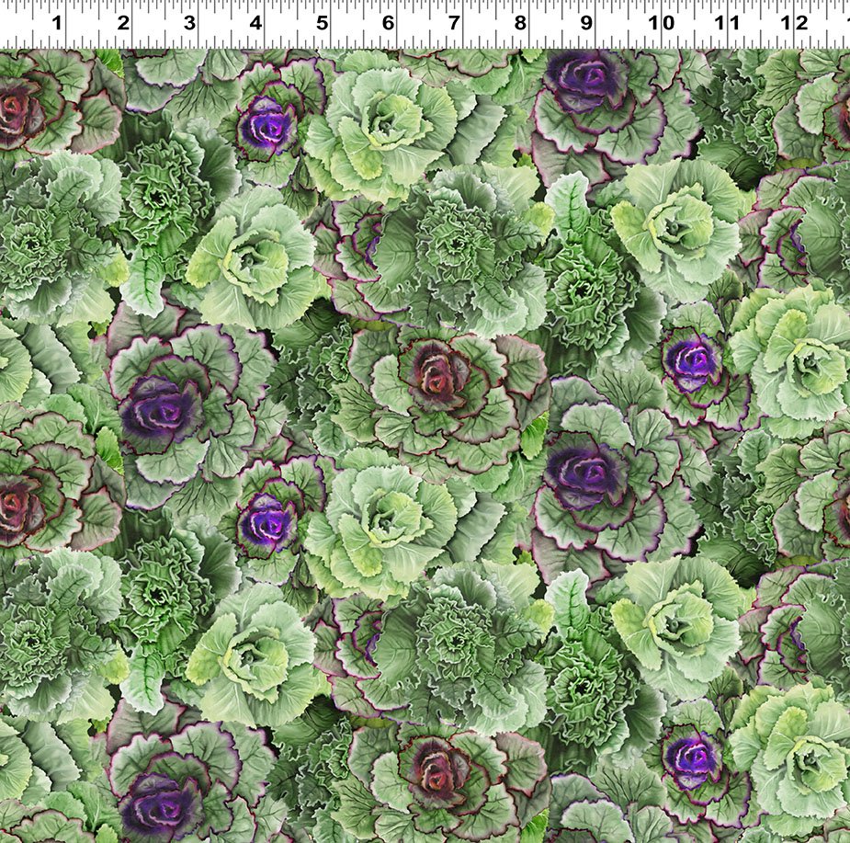Click the number 1 on the ruler
The width and height of the screenshot is (850, 843).
click(57, 23)
